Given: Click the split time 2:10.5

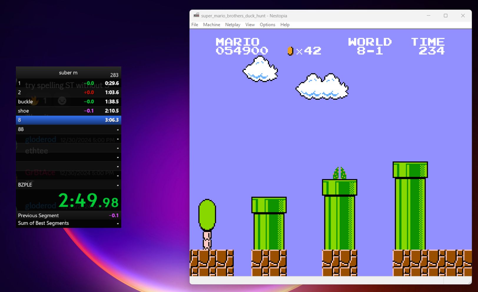Looking at the screenshot, I should coord(112,111).
